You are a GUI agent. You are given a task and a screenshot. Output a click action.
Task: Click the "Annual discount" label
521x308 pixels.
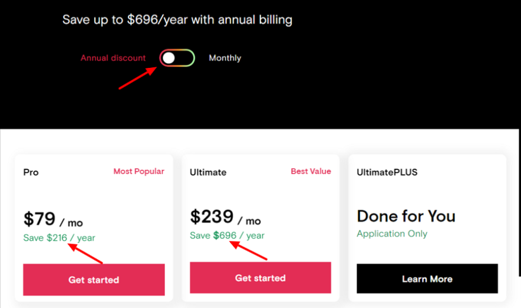113,58
